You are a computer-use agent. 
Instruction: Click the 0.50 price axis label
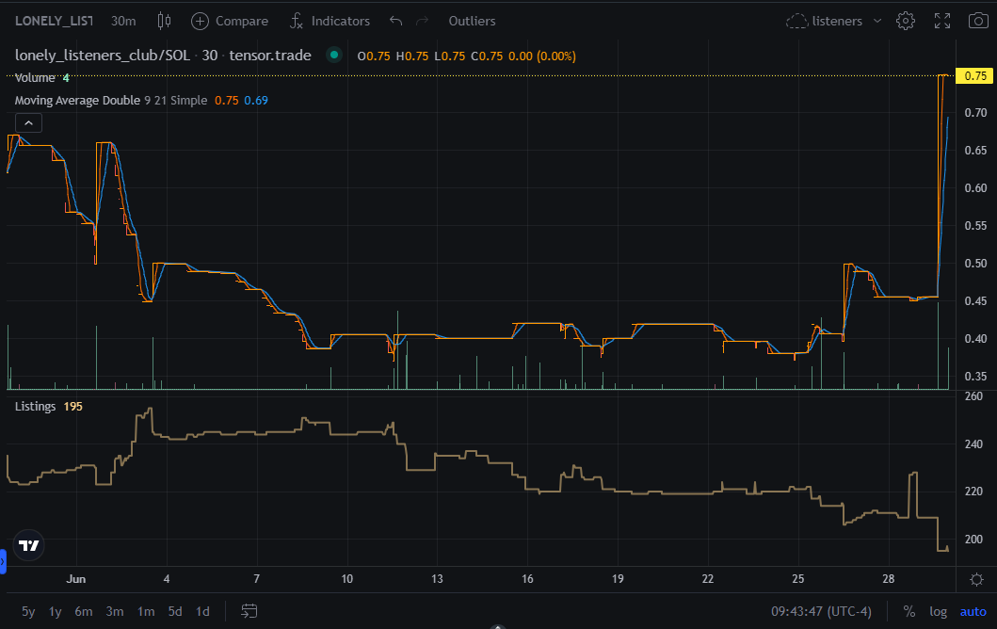(975, 264)
